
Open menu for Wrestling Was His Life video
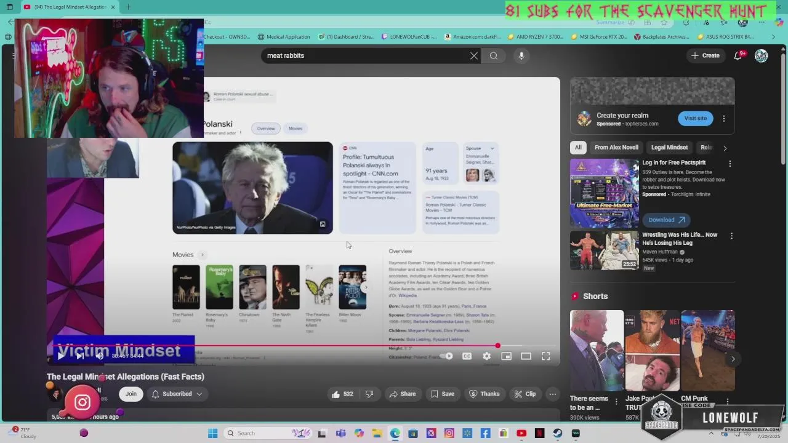coord(731,236)
